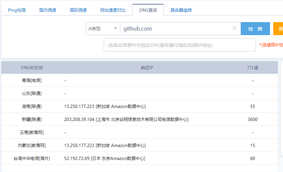The width and height of the screenshot is (283, 172).
Task: Click the orange button beside 检测
Action: (278, 29)
